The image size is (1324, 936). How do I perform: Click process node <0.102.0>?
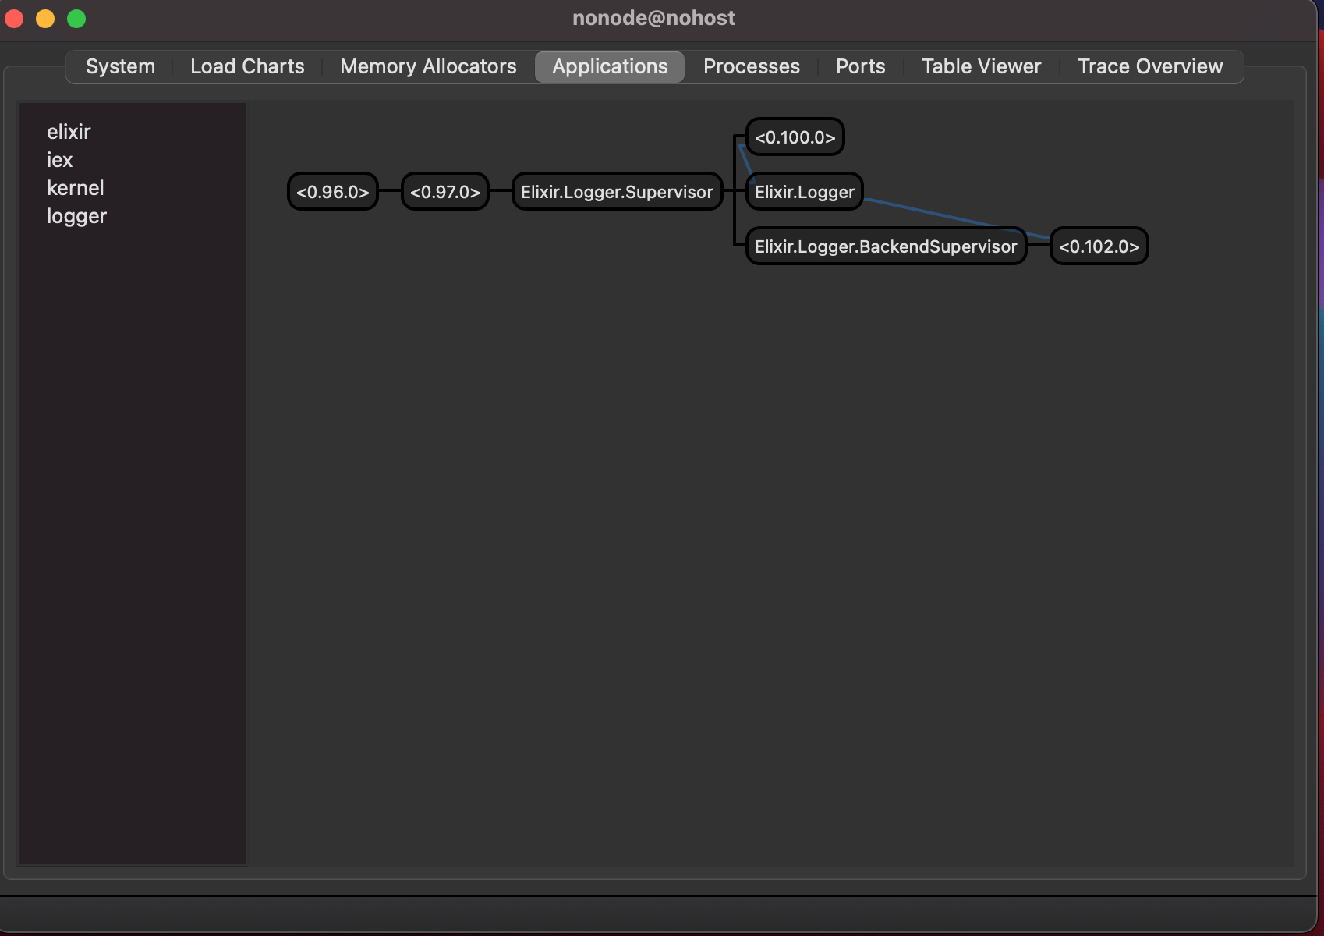(1099, 246)
